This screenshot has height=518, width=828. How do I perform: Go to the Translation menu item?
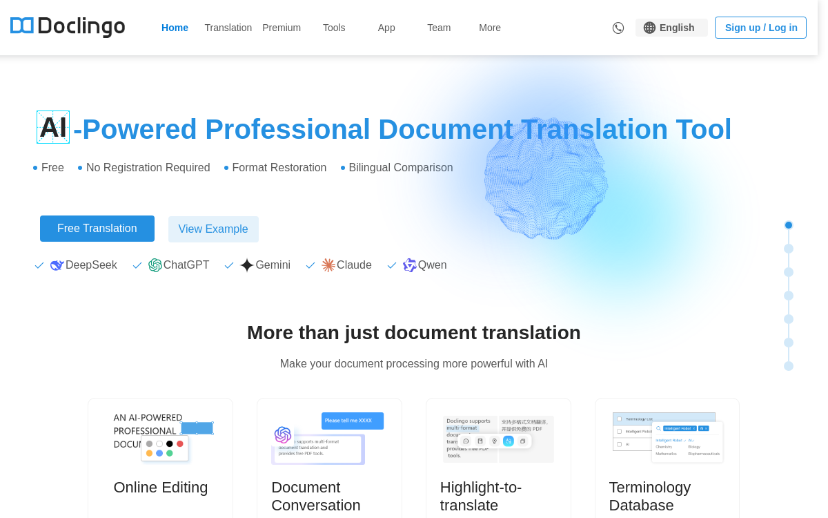228,28
